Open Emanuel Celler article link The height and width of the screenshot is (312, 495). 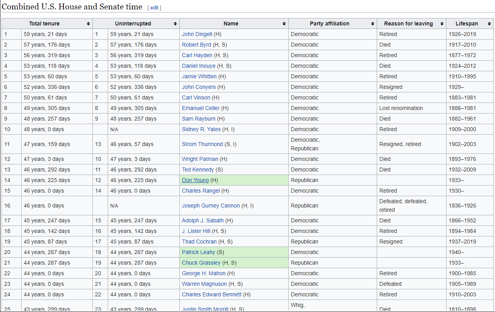(201, 108)
